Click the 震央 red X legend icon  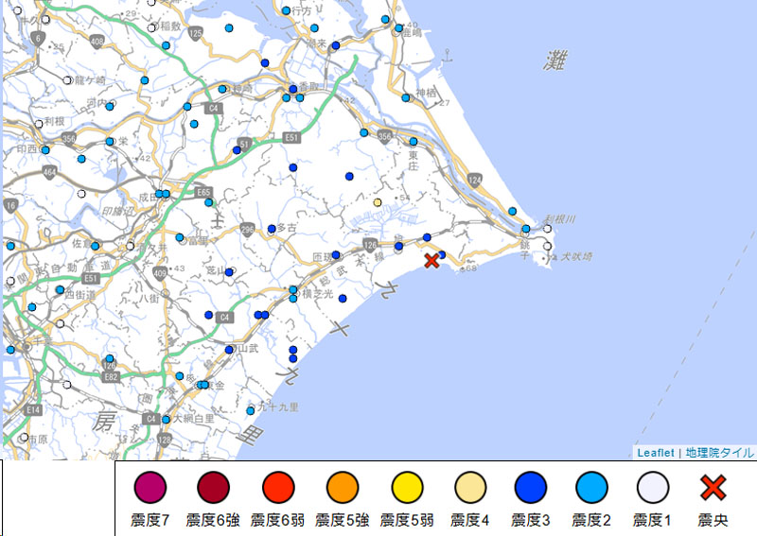coord(713,487)
